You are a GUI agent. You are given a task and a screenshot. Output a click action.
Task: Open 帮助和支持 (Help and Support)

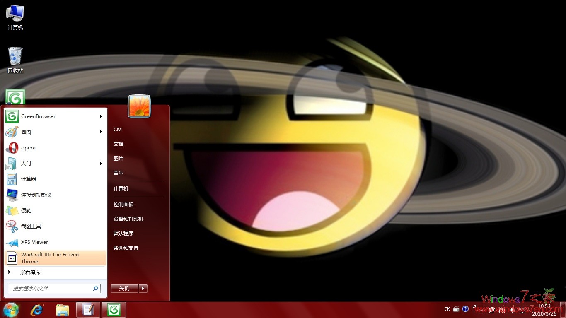[126, 248]
